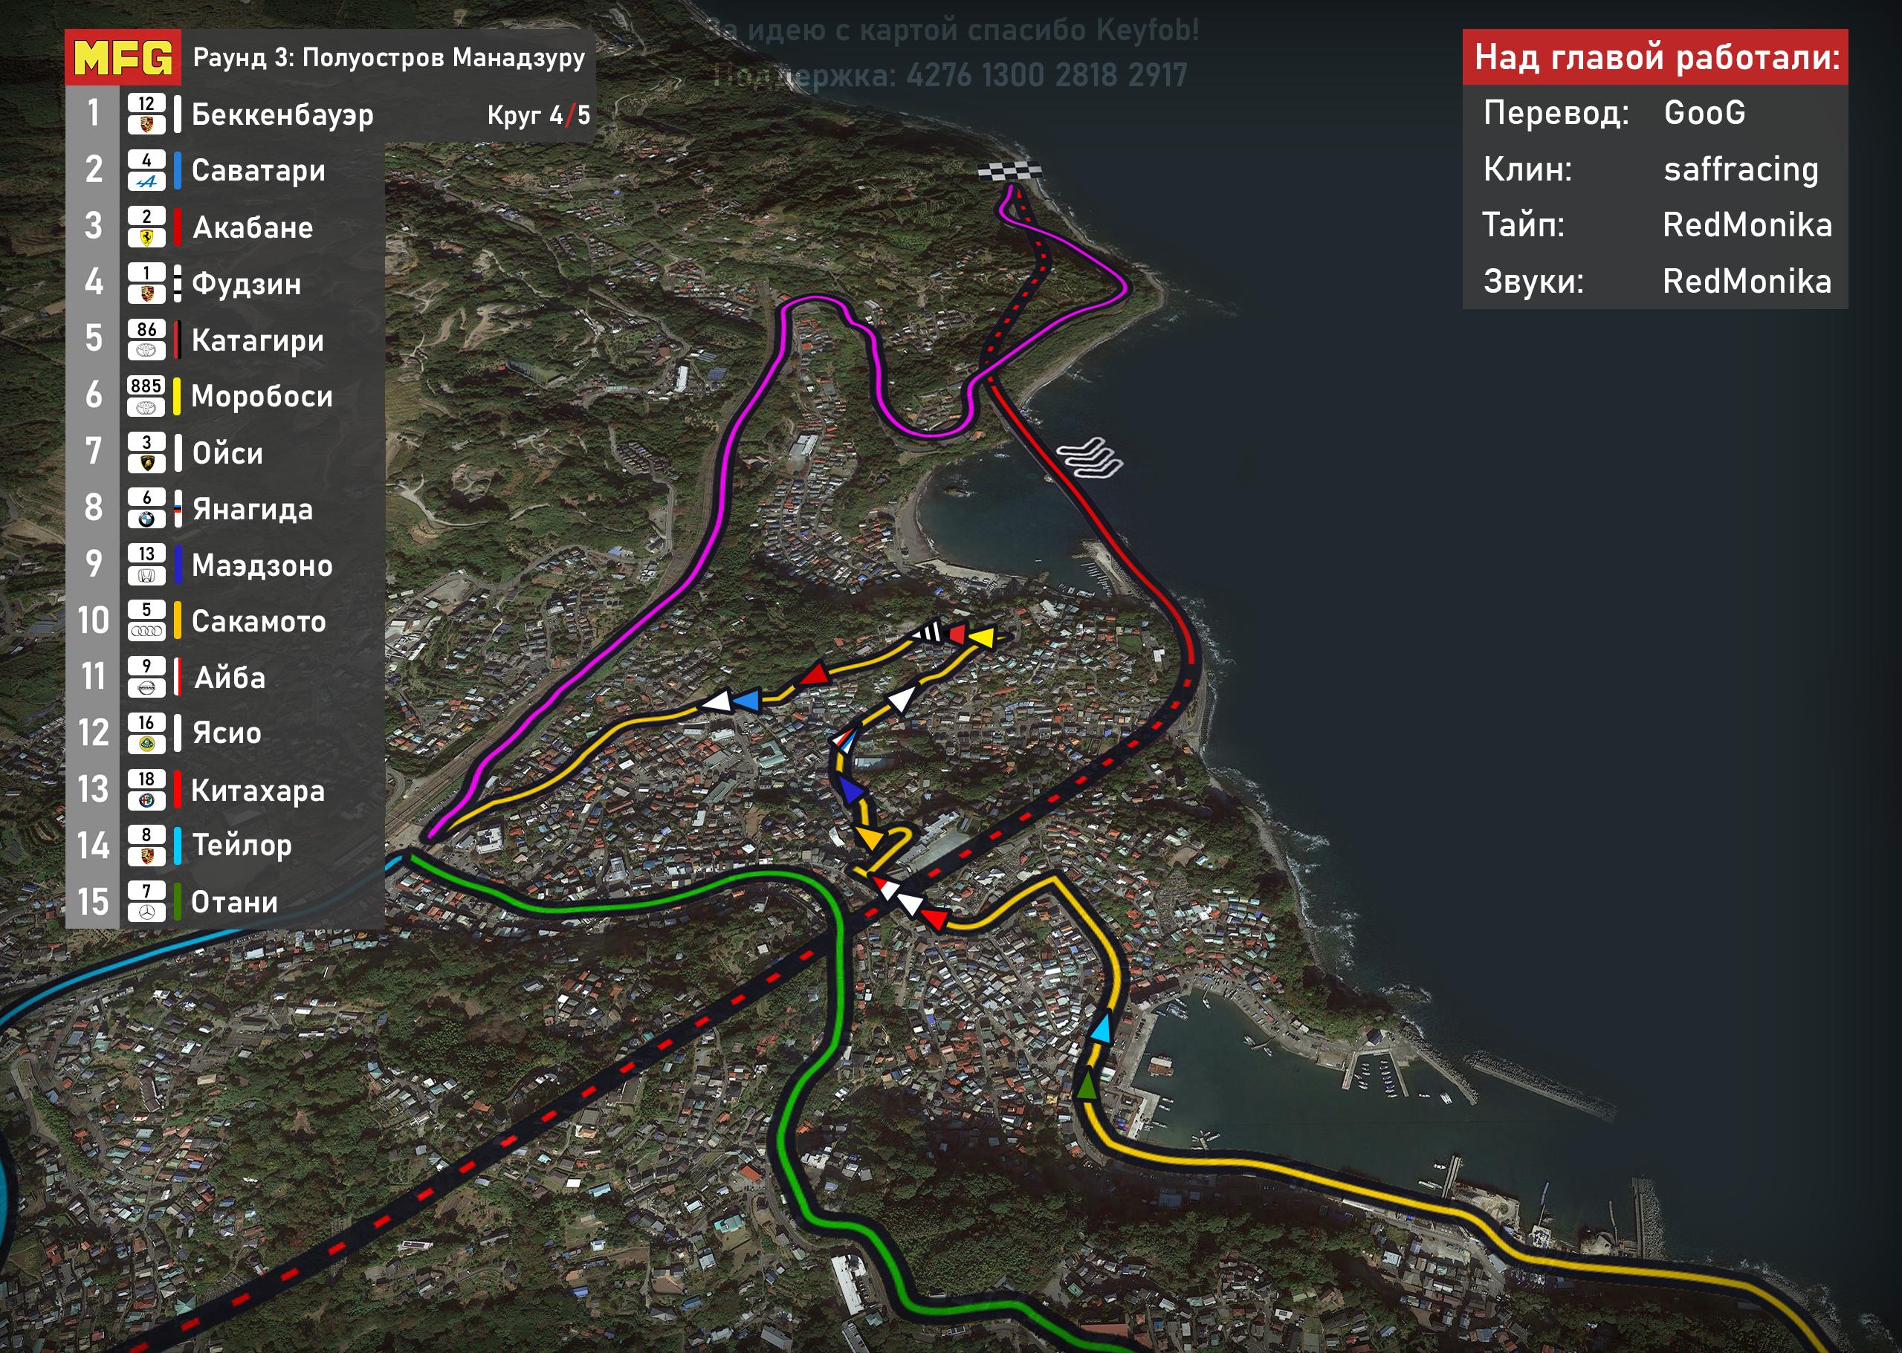
Task: Click yellow team color bar beside Моробоси
Action: click(x=177, y=397)
